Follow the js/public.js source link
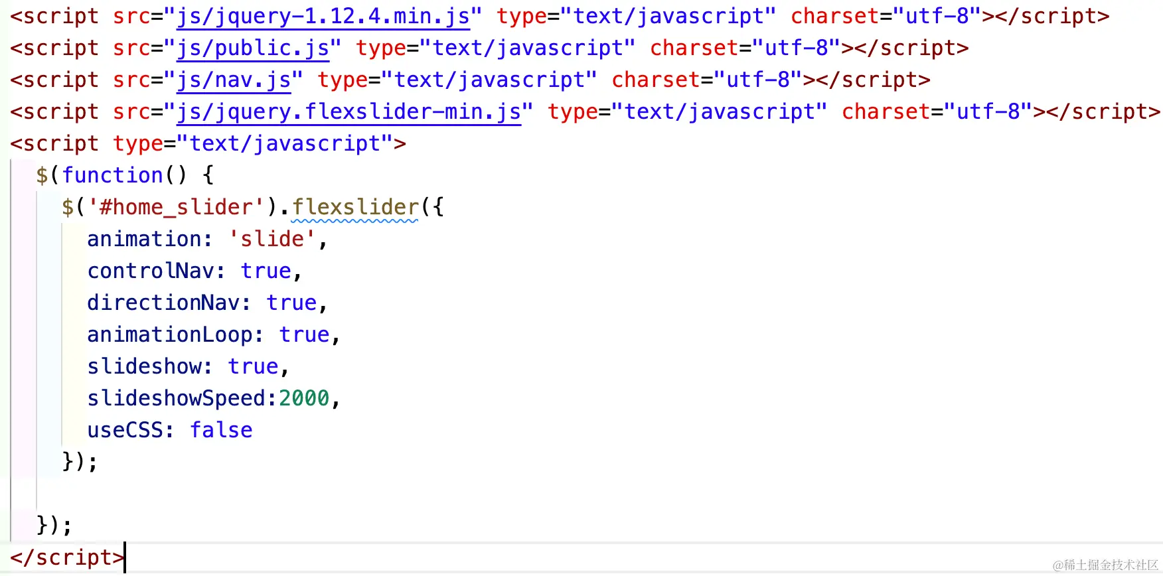This screenshot has height=576, width=1163. [253, 48]
